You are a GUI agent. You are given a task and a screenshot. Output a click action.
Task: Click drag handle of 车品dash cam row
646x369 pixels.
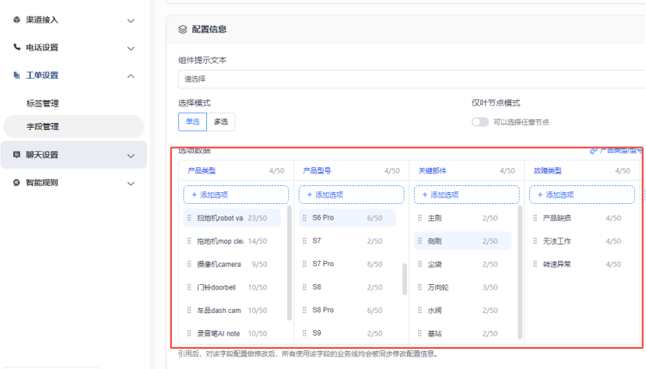tap(189, 310)
